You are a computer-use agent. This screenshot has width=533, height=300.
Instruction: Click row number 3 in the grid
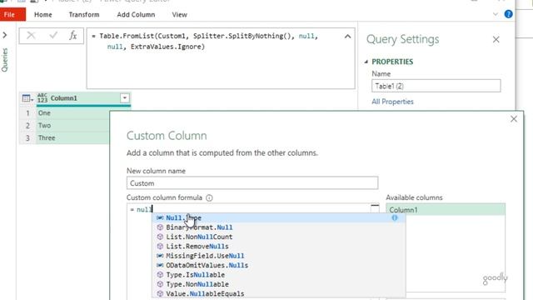pos(27,137)
